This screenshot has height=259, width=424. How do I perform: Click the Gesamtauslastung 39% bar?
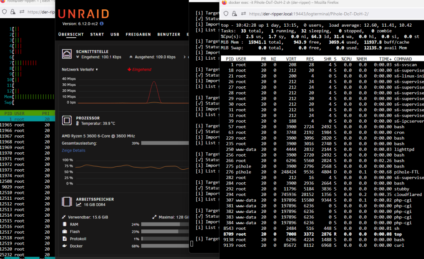165,143
